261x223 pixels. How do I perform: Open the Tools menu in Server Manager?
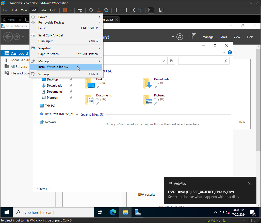click(223, 37)
